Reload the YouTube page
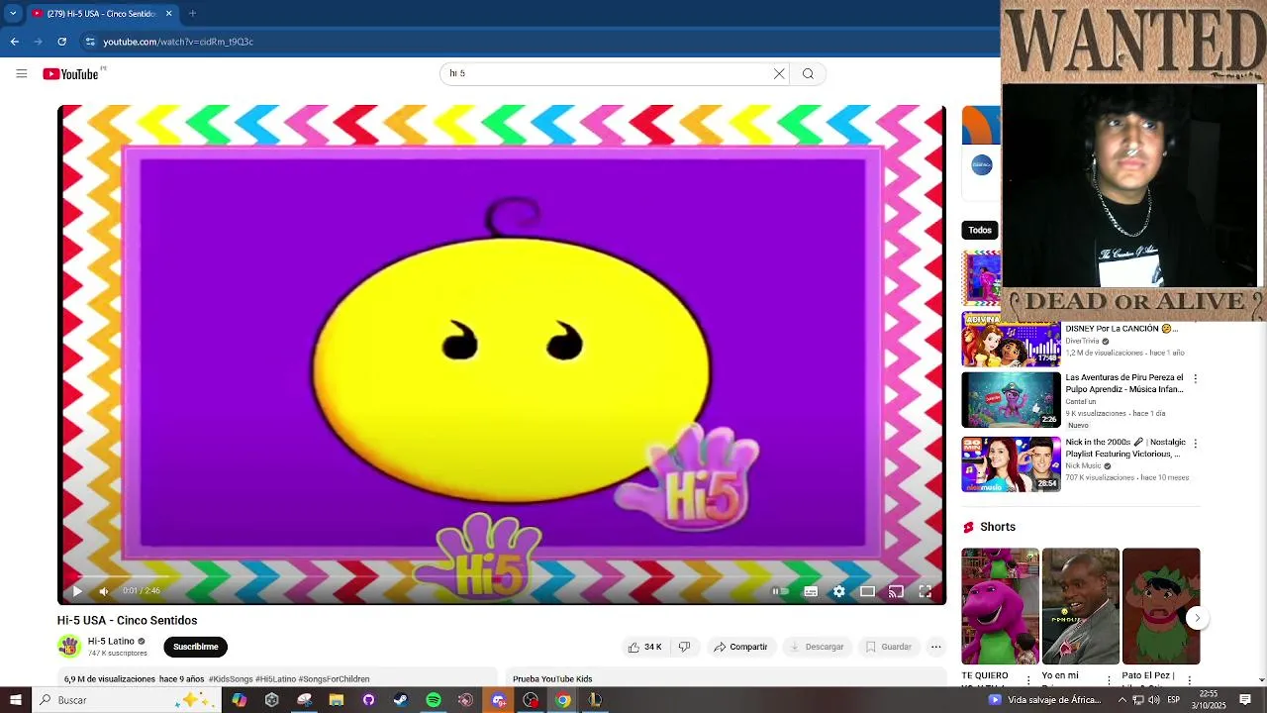1267x713 pixels. pyautogui.click(x=61, y=42)
